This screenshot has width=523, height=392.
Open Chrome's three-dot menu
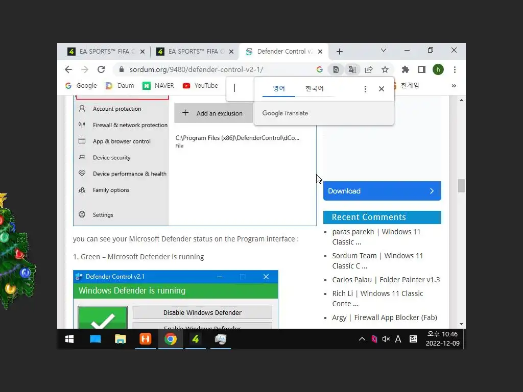[455, 69]
